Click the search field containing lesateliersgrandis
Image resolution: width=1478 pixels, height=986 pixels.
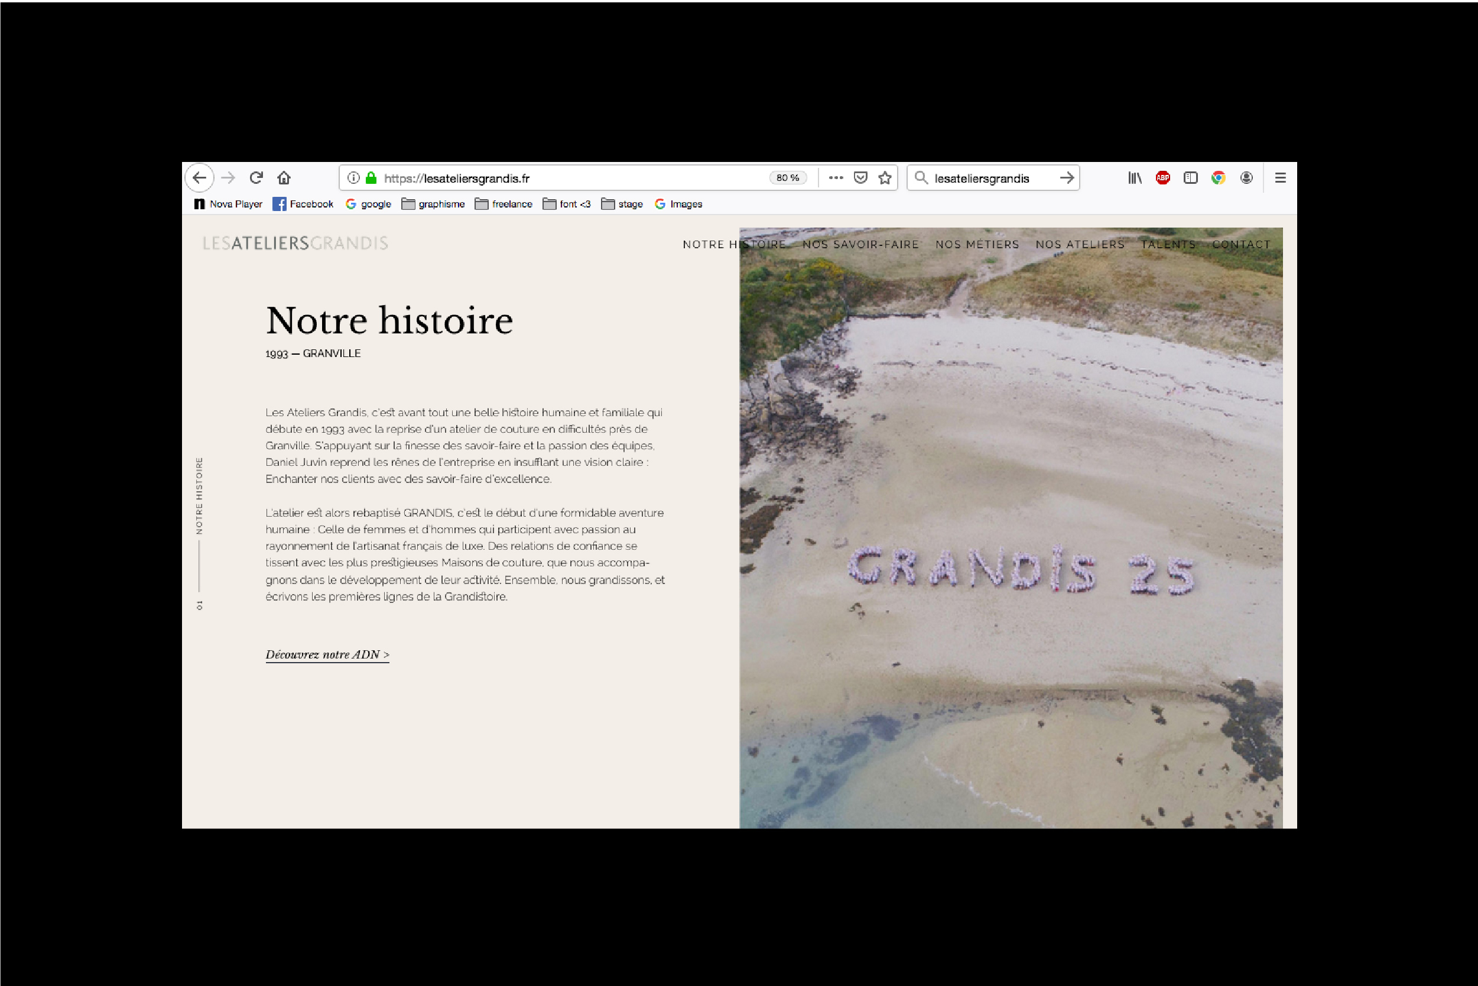pyautogui.click(x=993, y=178)
